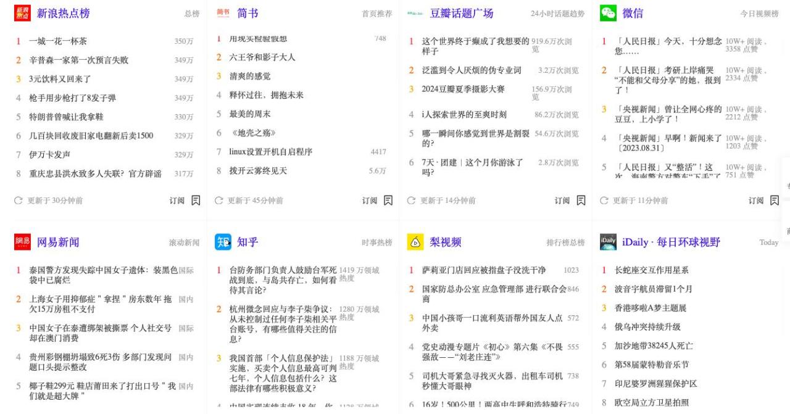Refresh the 微信 card (更新于 11分钟前)
This screenshot has height=414, width=790.
pyautogui.click(x=604, y=201)
